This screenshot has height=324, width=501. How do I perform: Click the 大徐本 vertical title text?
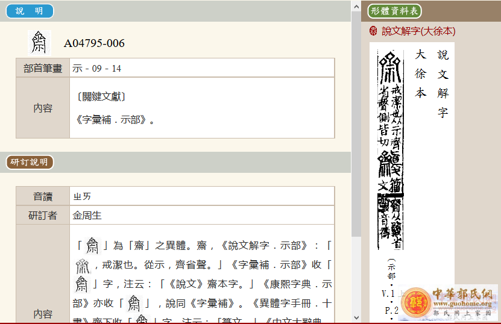420,73
